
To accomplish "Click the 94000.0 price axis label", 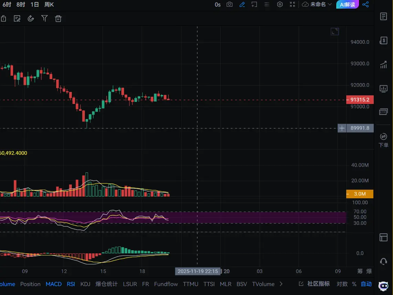I will (x=360, y=42).
